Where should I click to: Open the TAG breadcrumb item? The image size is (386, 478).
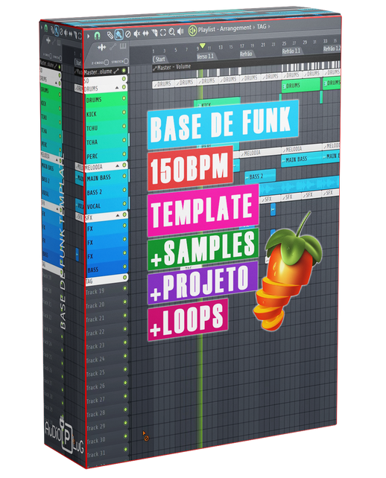tap(262, 27)
